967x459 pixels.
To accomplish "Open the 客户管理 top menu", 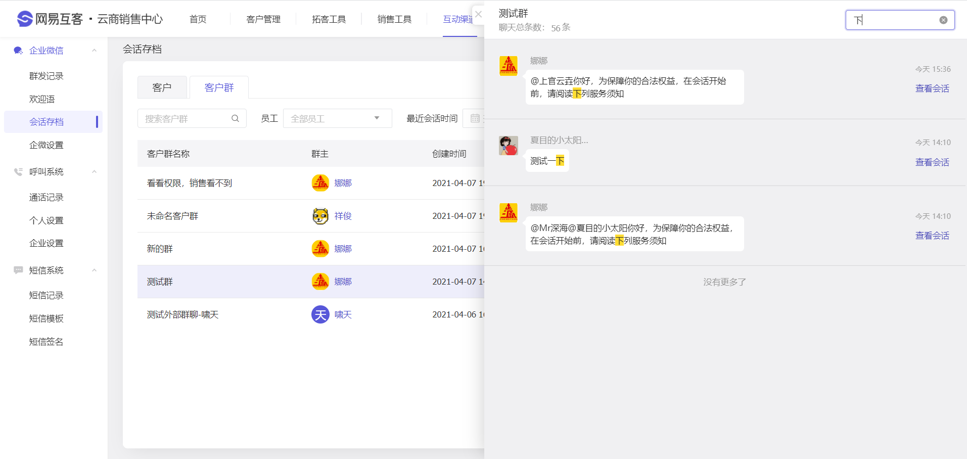I will [x=263, y=19].
